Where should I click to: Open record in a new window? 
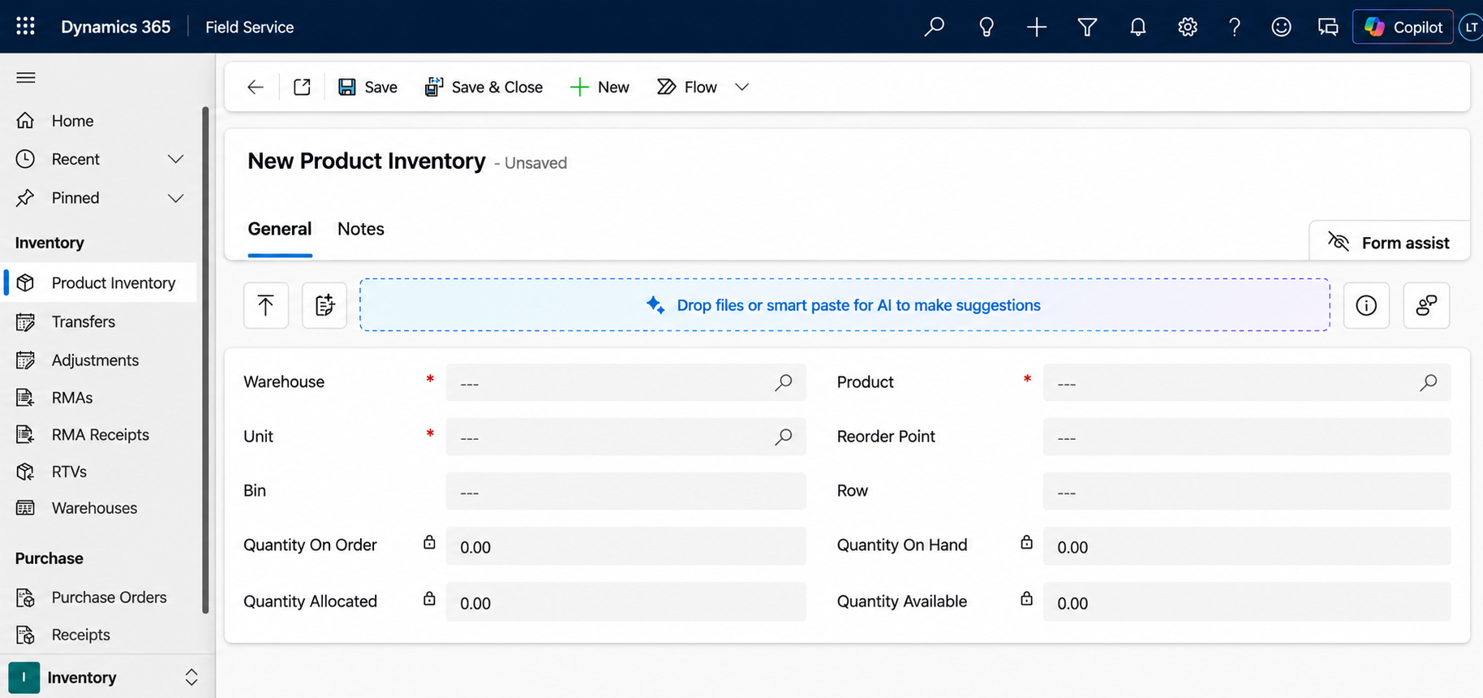[x=302, y=87]
